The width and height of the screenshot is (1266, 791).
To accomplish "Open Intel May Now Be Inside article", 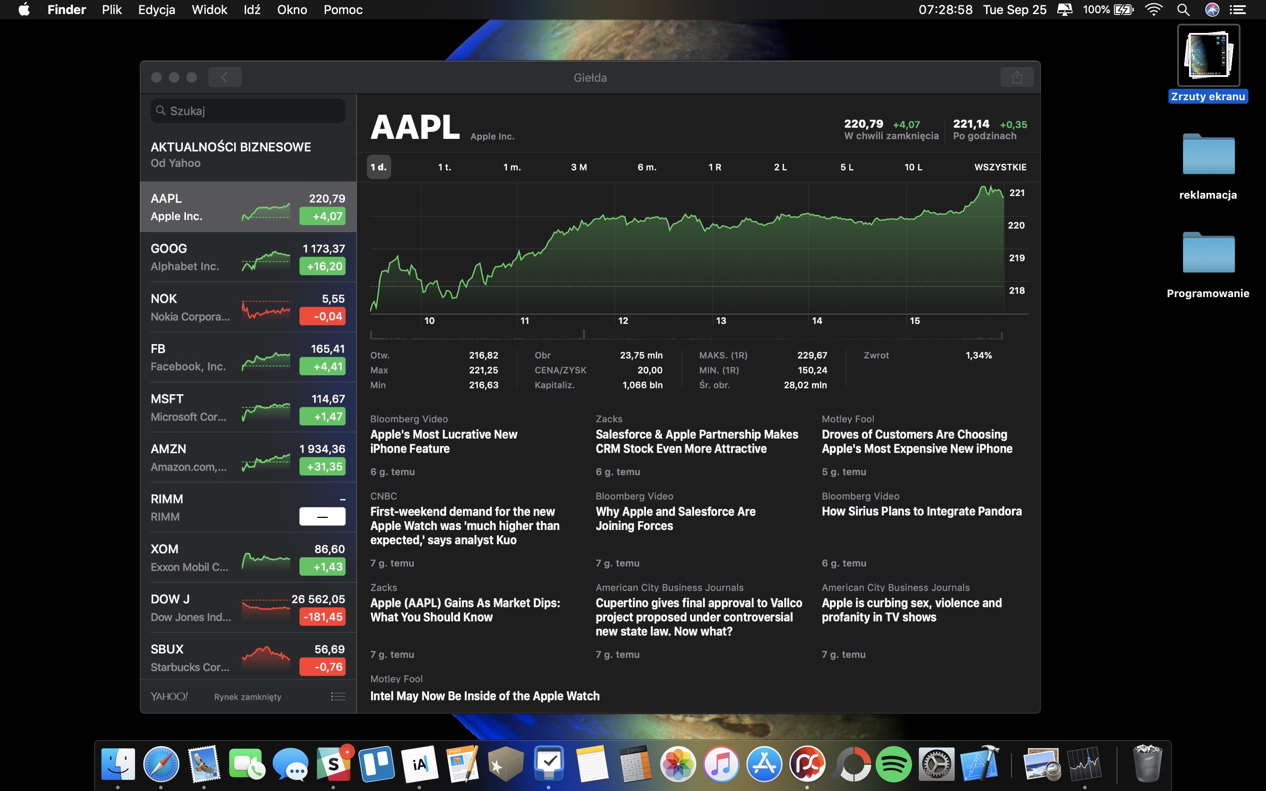I will click(x=484, y=696).
